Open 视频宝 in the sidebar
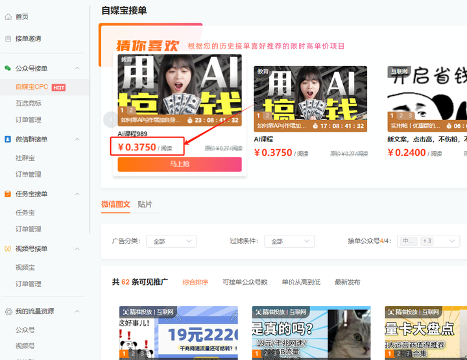Viewport: 467px width, 360px height. 25,267
